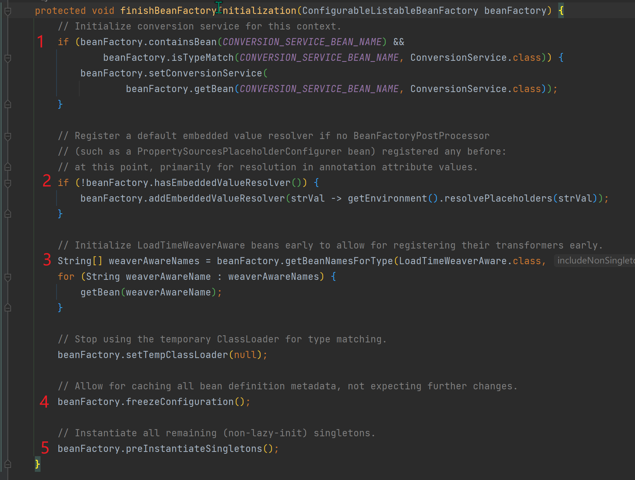Click the resolvePlaceholders method call

[x=498, y=198]
